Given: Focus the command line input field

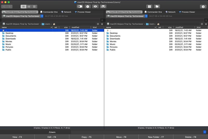Looking at the screenshot, I should point(137,132).
